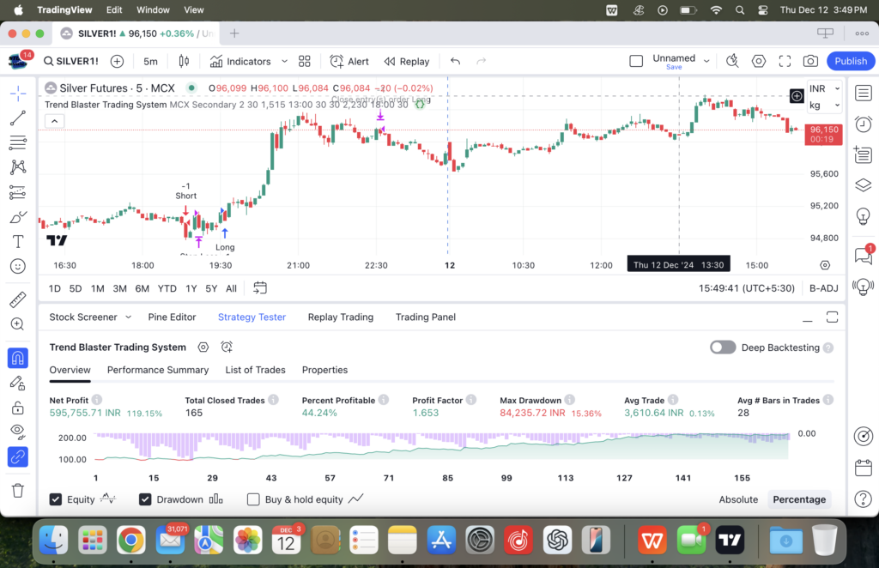
Task: Open Trend Blaster strategy settings gear
Action: click(x=203, y=347)
